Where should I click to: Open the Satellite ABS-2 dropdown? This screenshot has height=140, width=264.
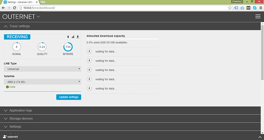[42, 82]
